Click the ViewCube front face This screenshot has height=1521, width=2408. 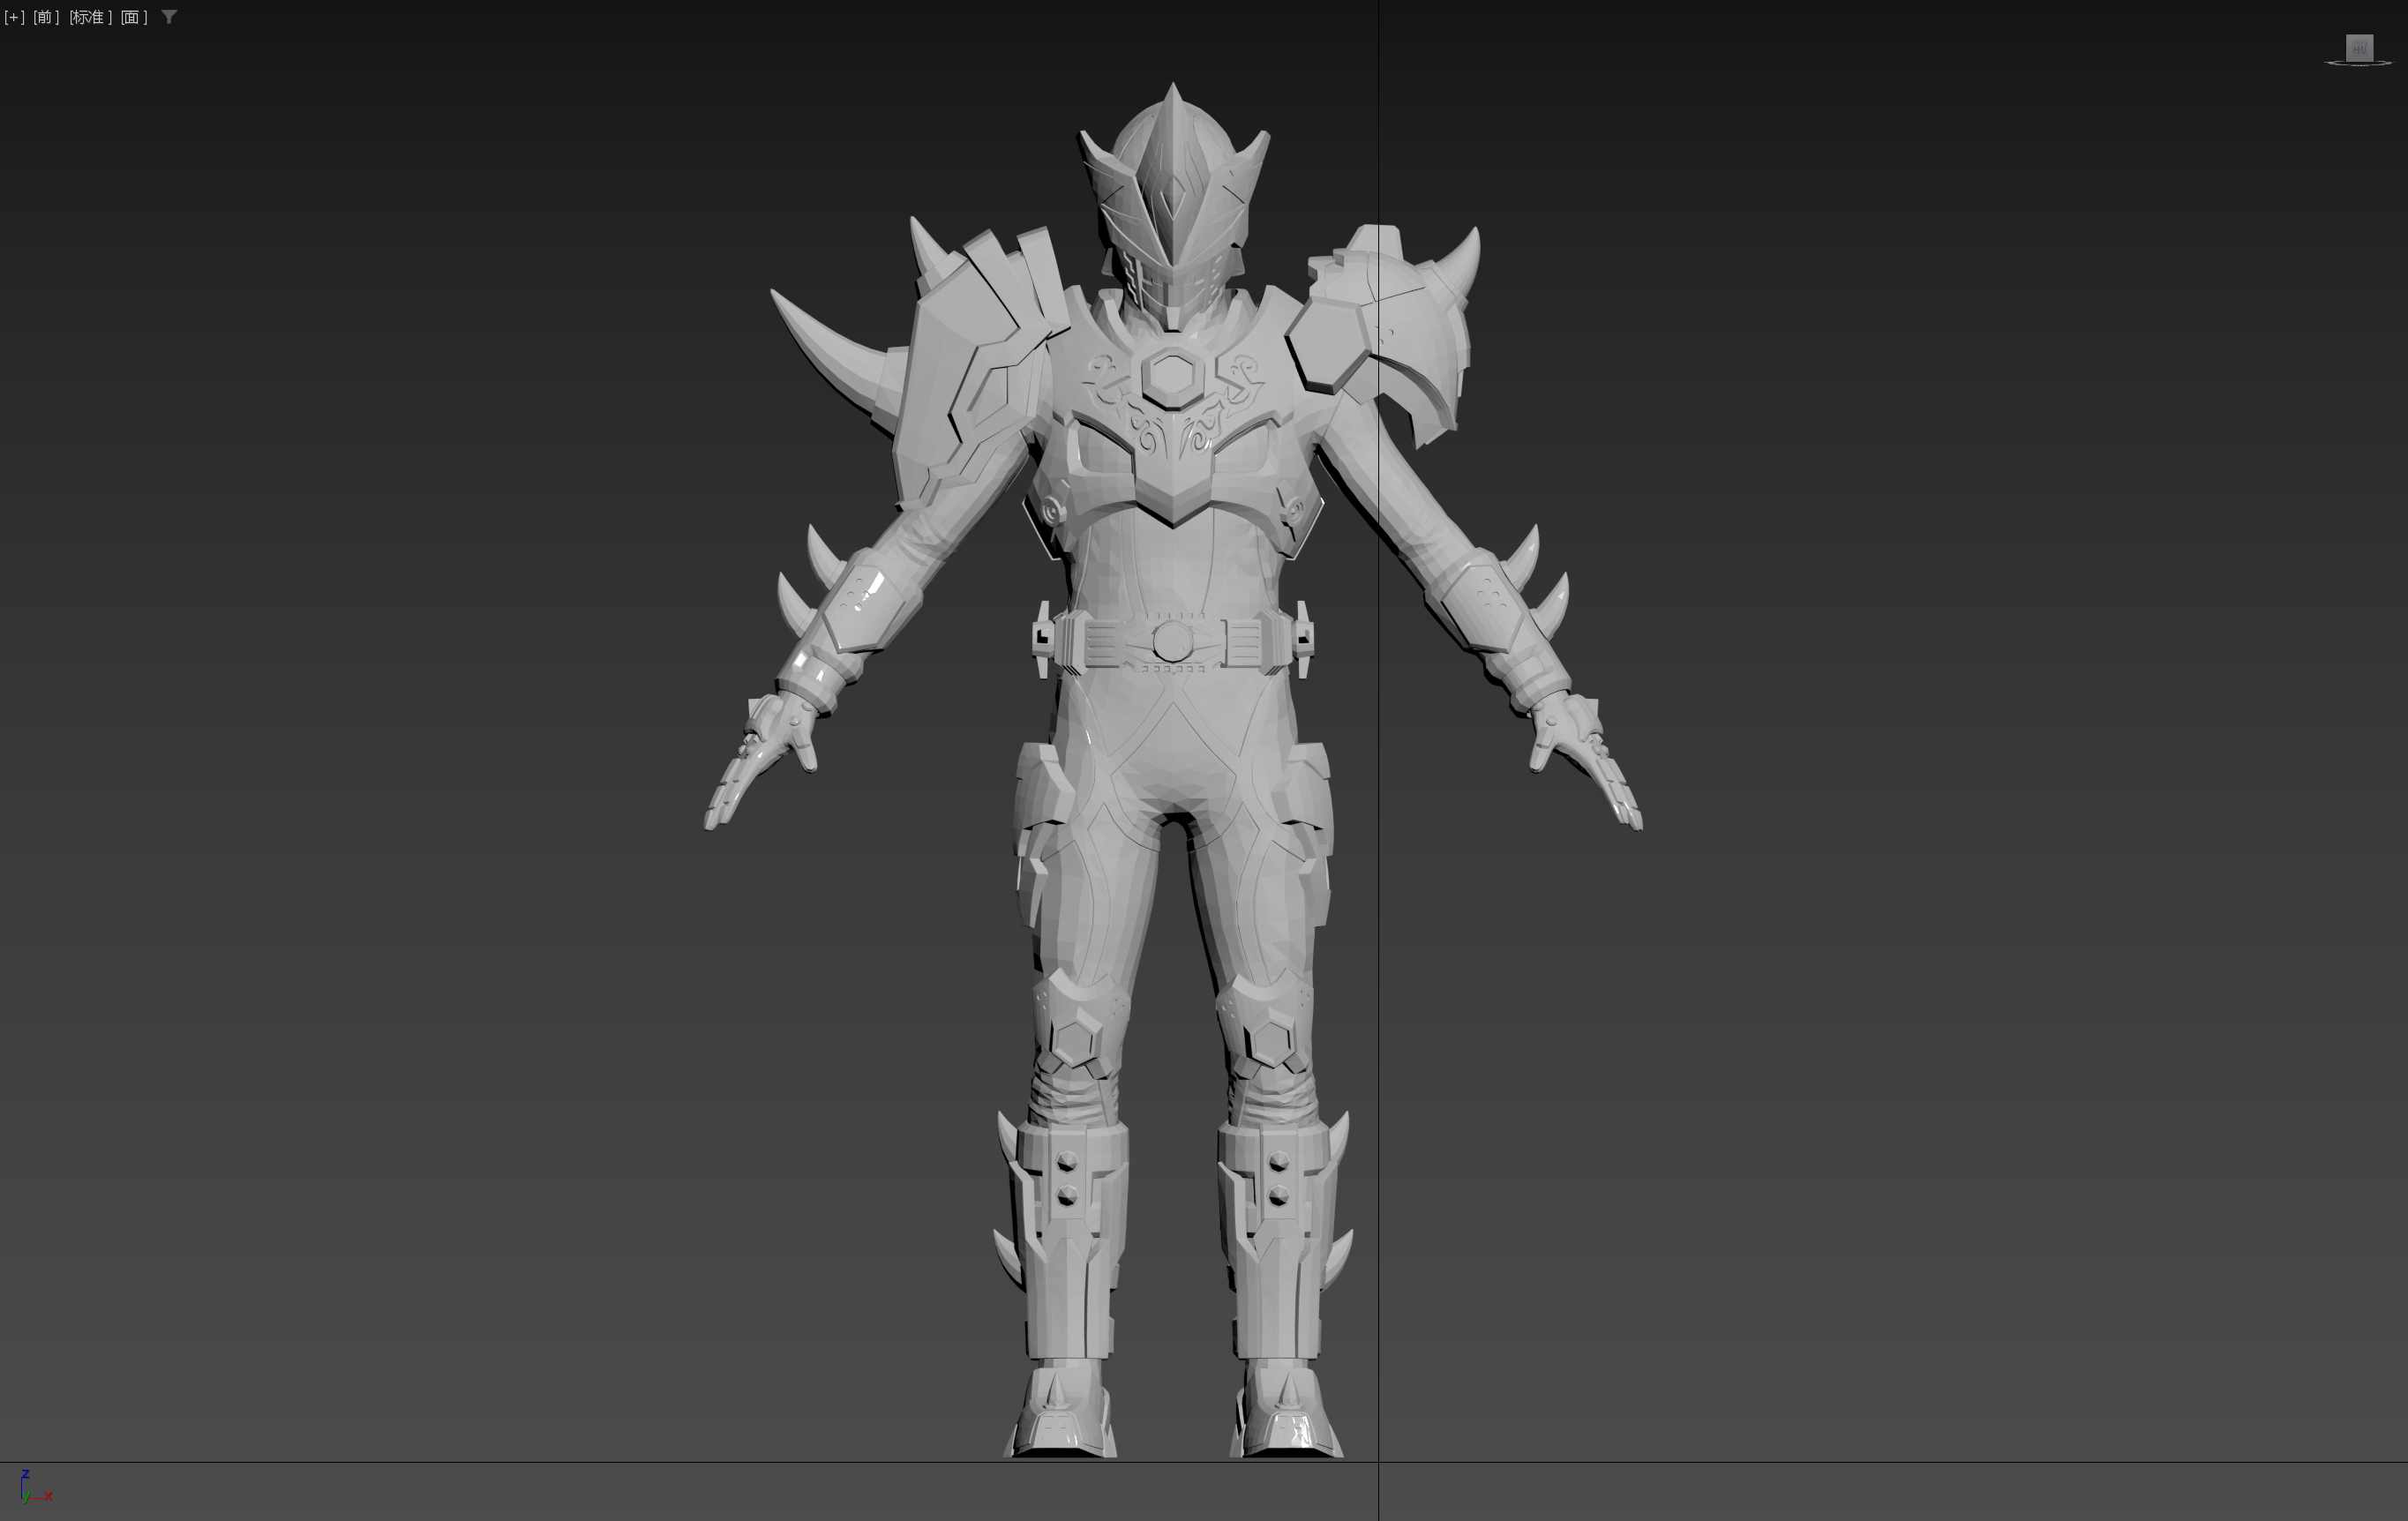click(2359, 47)
